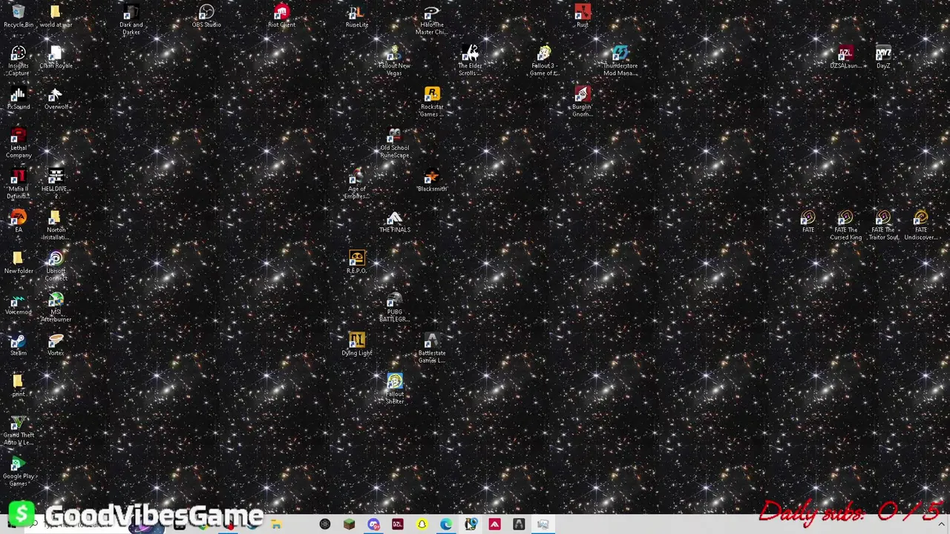Open The Elder Scrolls shortcut
This screenshot has width=950, height=534.
tap(470, 61)
